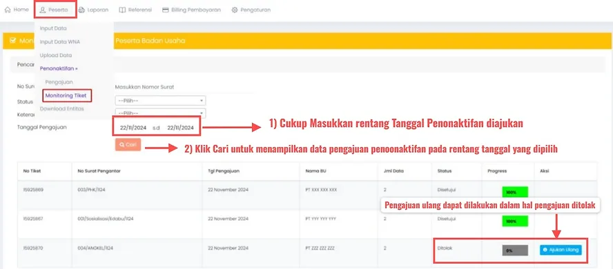Viewport: 613px width, 269px height.
Task: Click the 100% progress bar for PT XXX
Action: coord(515,192)
